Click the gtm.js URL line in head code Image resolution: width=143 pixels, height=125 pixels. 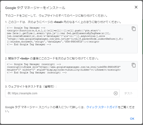tap(65, 39)
